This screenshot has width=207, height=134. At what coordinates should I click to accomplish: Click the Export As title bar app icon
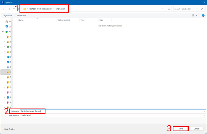(2, 2)
